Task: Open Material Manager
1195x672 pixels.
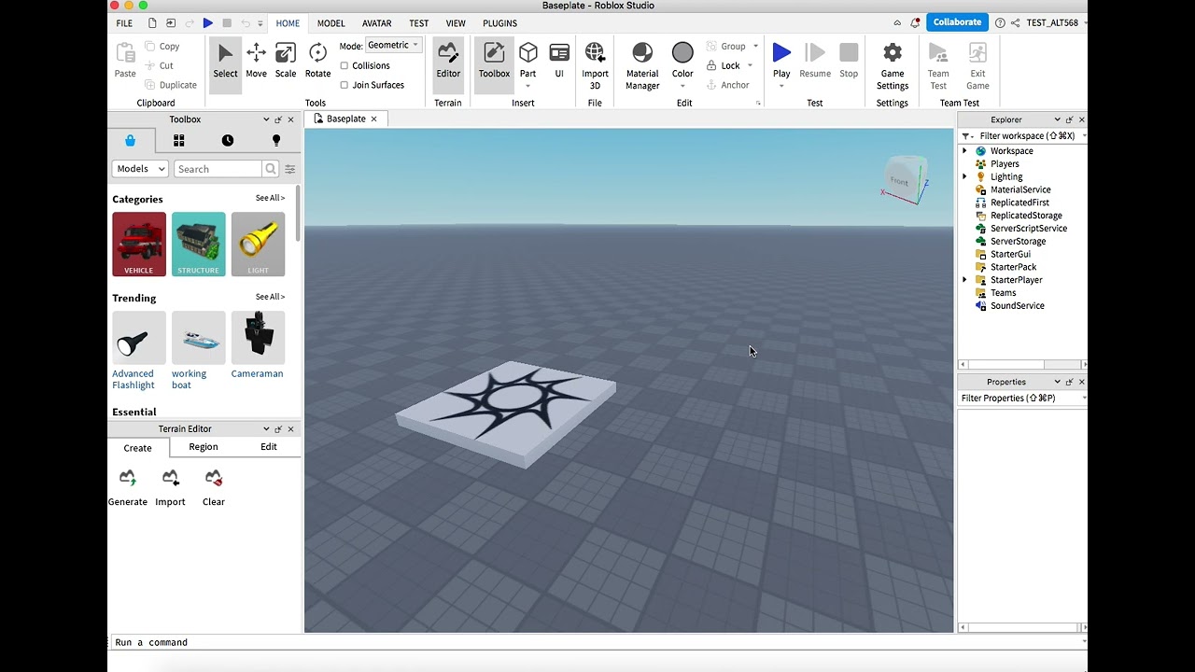Action: pyautogui.click(x=642, y=66)
